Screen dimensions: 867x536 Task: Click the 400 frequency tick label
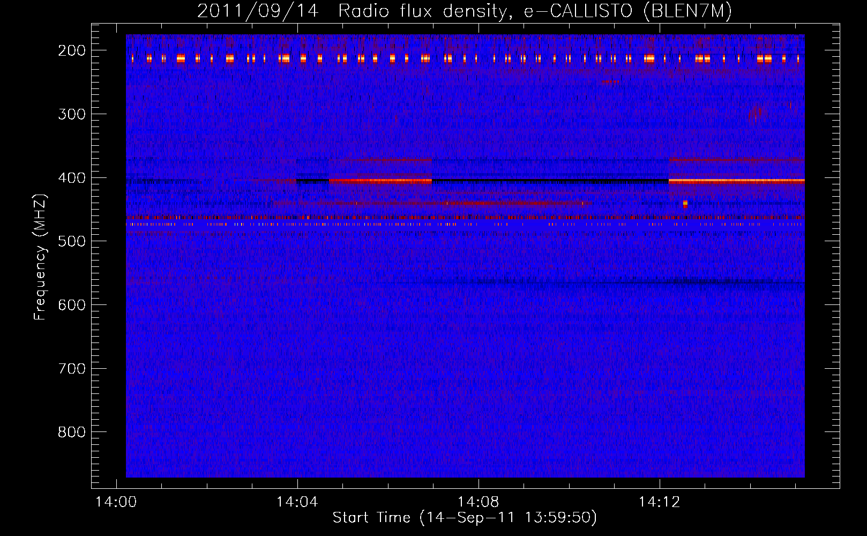(71, 178)
